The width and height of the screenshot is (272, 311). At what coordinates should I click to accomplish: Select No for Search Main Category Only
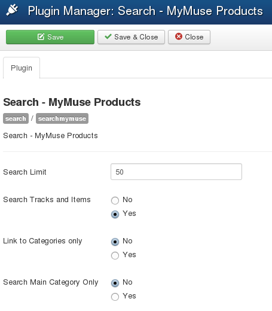115,283
